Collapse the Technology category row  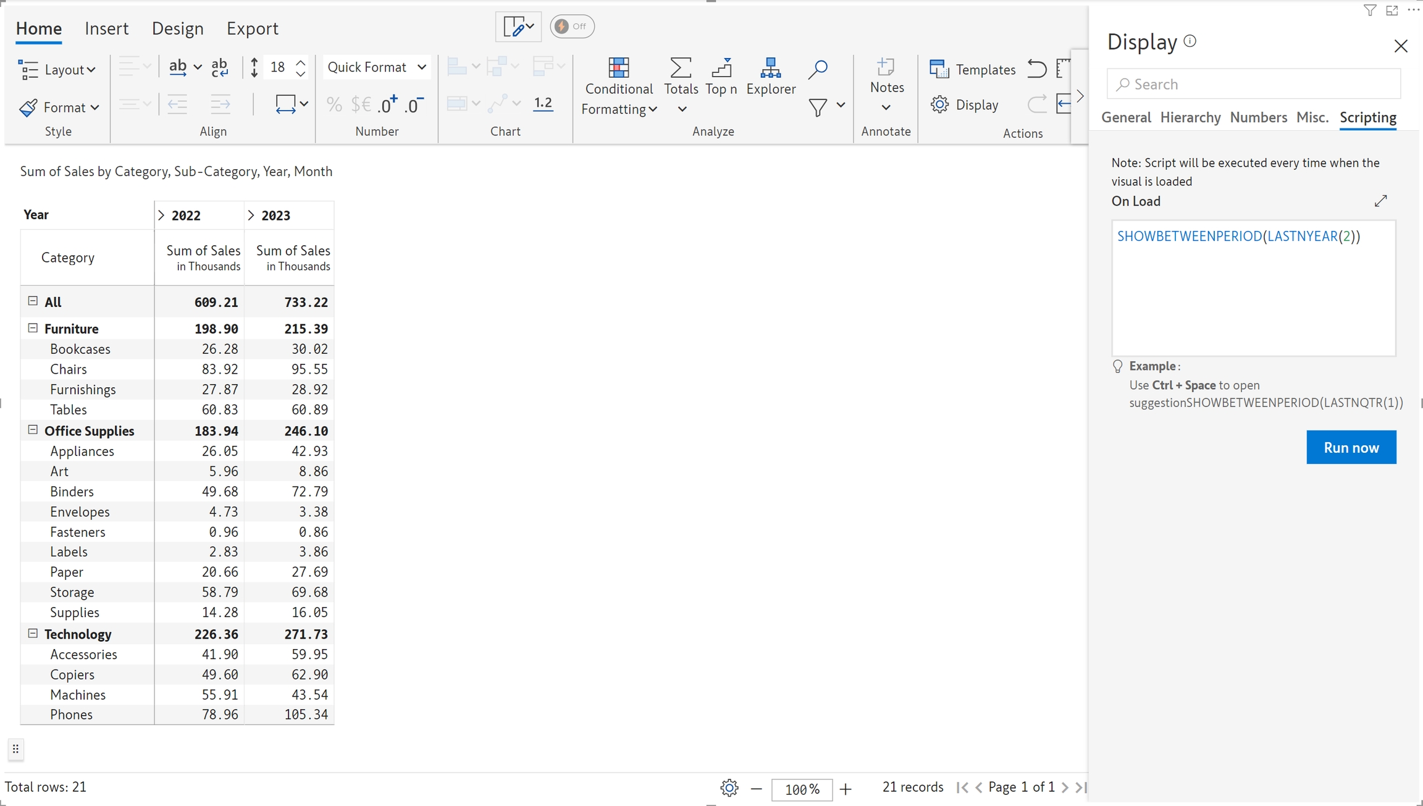(33, 633)
